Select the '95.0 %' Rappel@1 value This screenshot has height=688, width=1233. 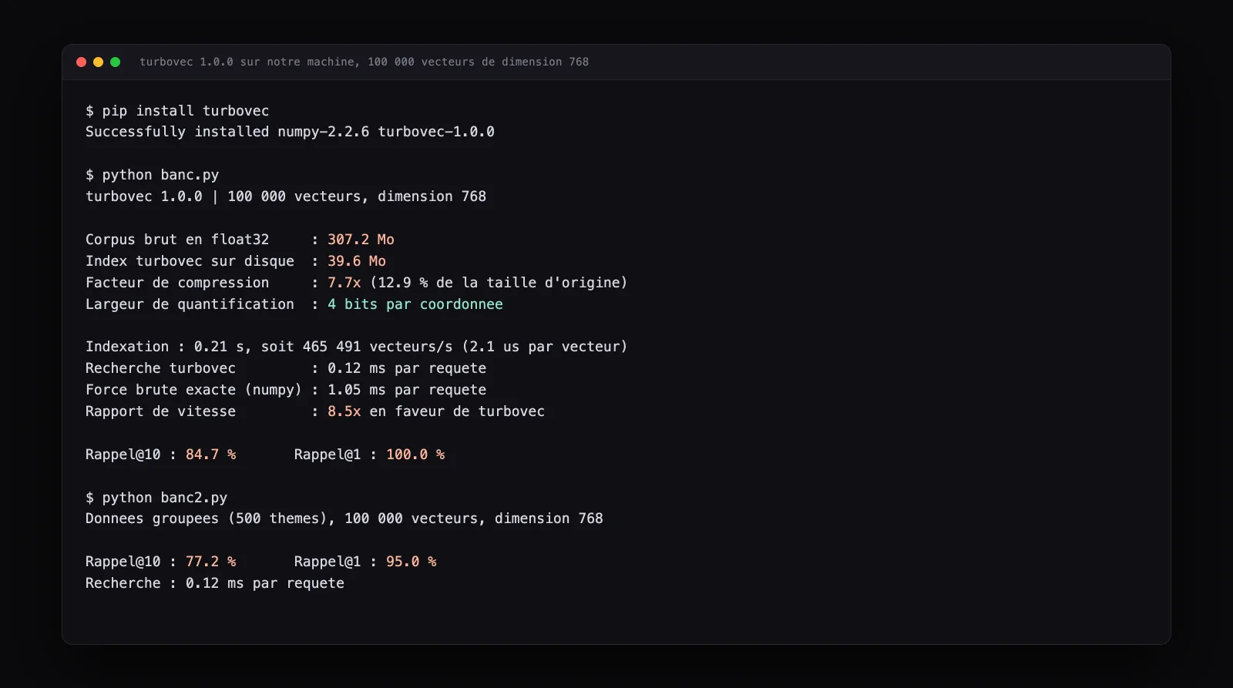tap(412, 562)
